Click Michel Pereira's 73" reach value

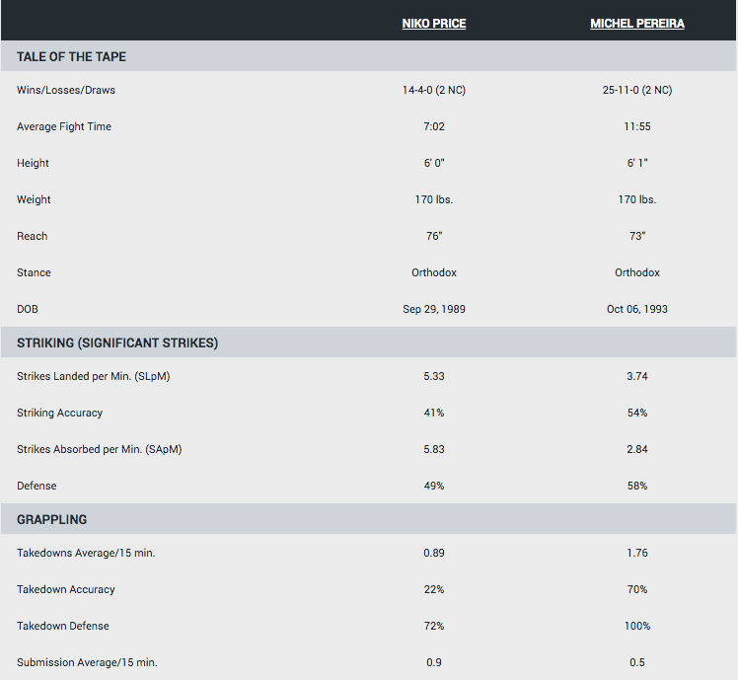pyautogui.click(x=636, y=236)
